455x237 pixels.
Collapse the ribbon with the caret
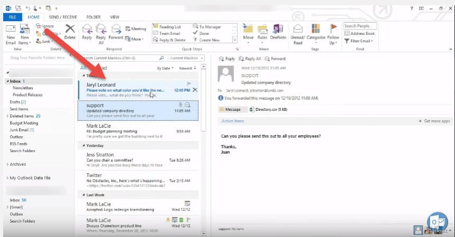tap(451, 49)
